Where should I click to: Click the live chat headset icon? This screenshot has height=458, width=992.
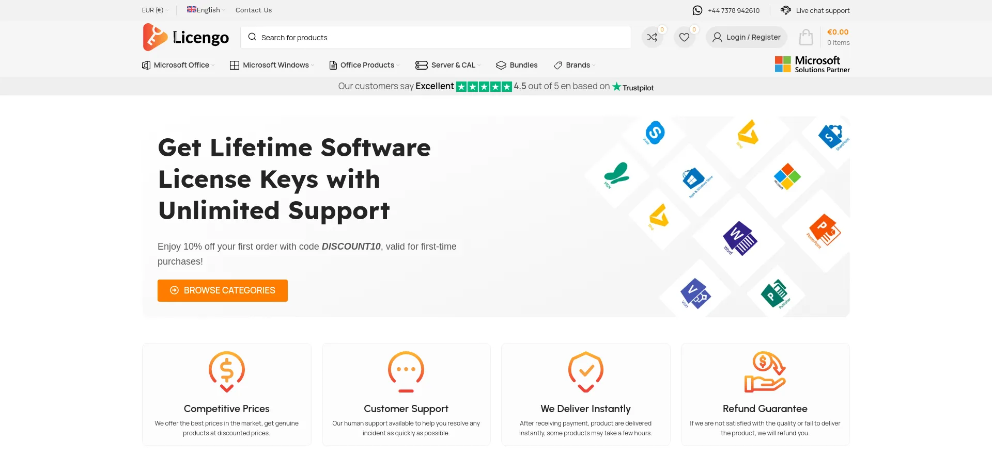[786, 10]
